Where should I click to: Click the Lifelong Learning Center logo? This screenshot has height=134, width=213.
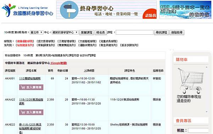[x=27, y=10]
